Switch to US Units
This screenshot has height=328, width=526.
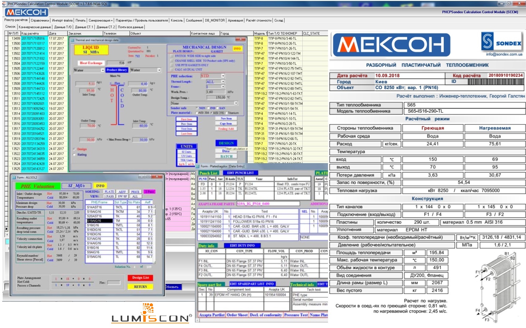(187, 156)
